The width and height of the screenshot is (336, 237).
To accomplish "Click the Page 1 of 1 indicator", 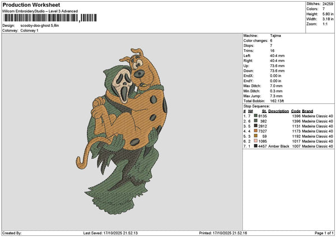I will tap(324, 233).
